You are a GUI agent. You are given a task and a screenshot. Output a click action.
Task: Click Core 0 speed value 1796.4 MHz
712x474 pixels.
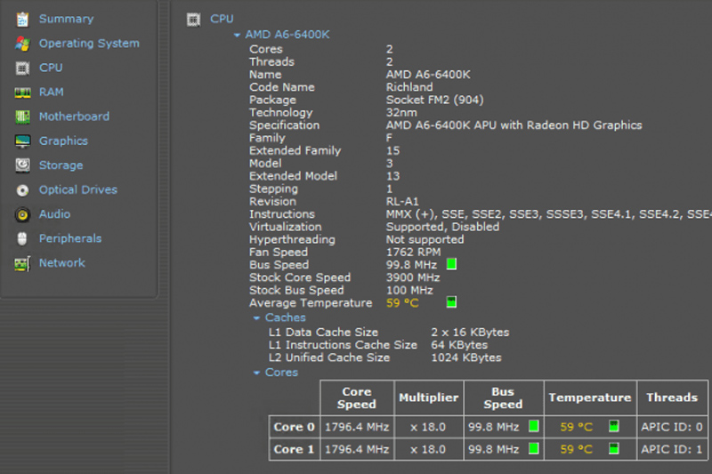coord(357,427)
